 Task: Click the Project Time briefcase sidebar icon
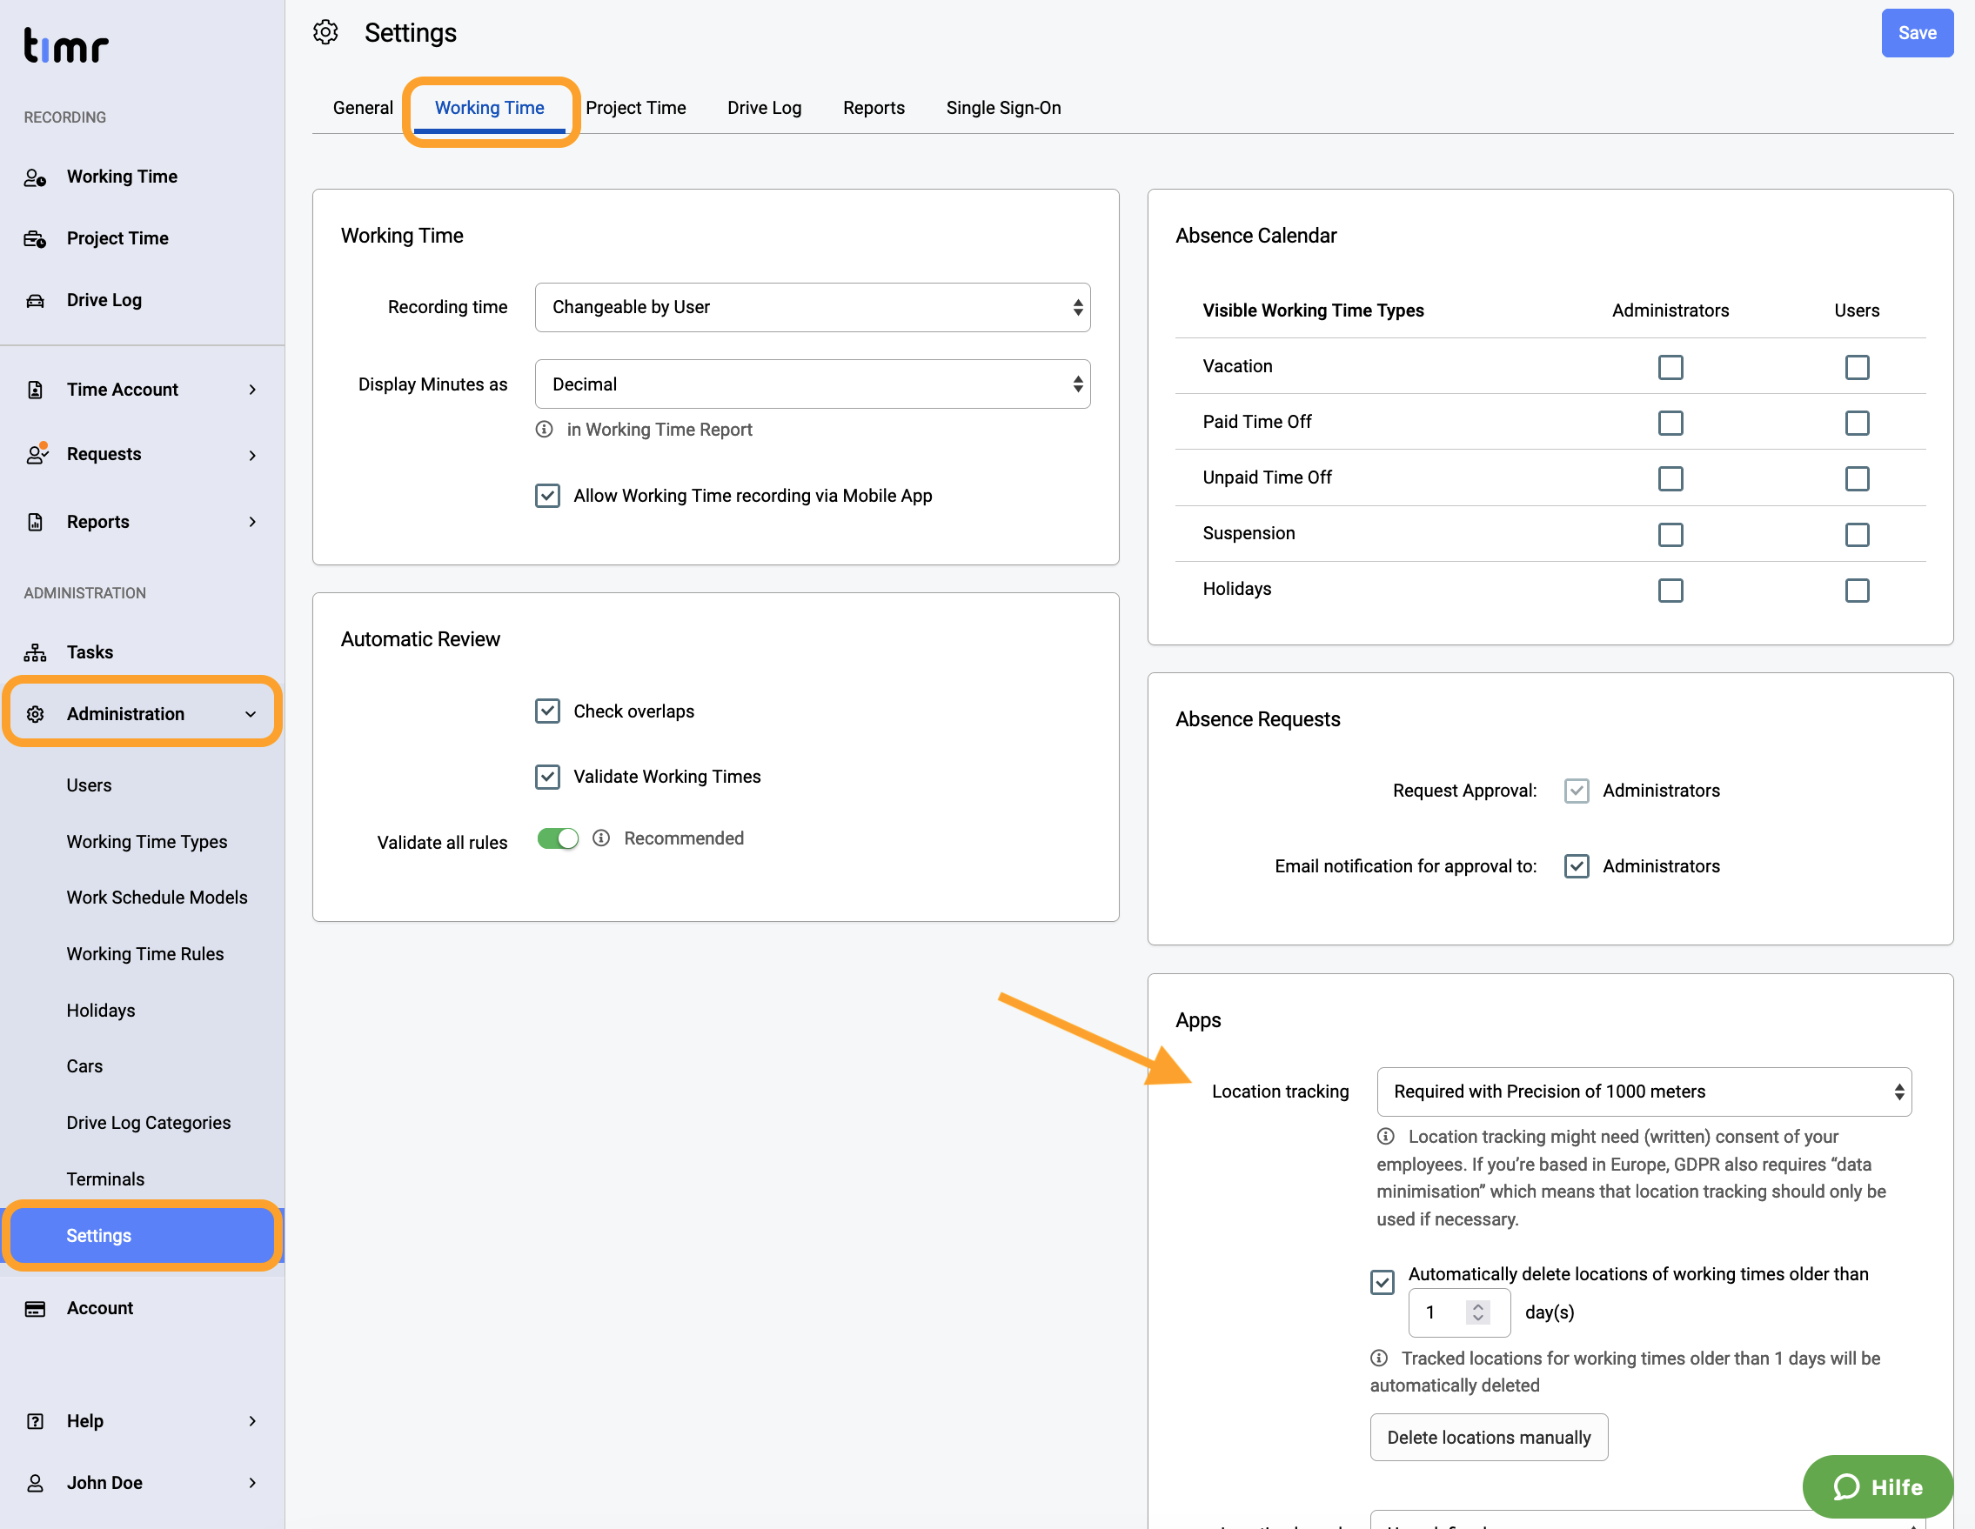(x=36, y=238)
